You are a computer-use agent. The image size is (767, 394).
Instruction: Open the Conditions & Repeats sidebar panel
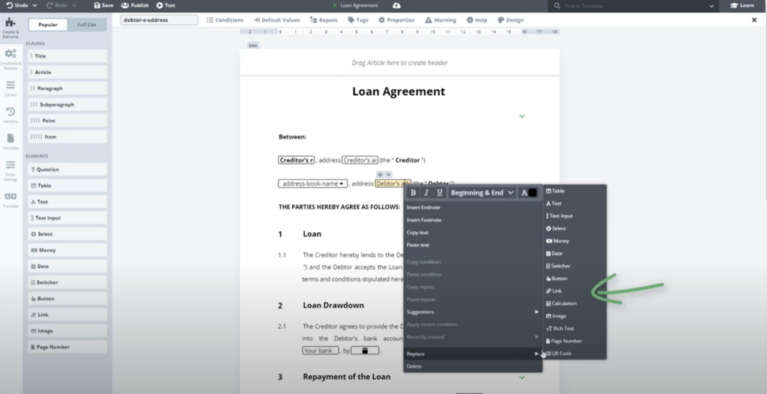pyautogui.click(x=10, y=59)
